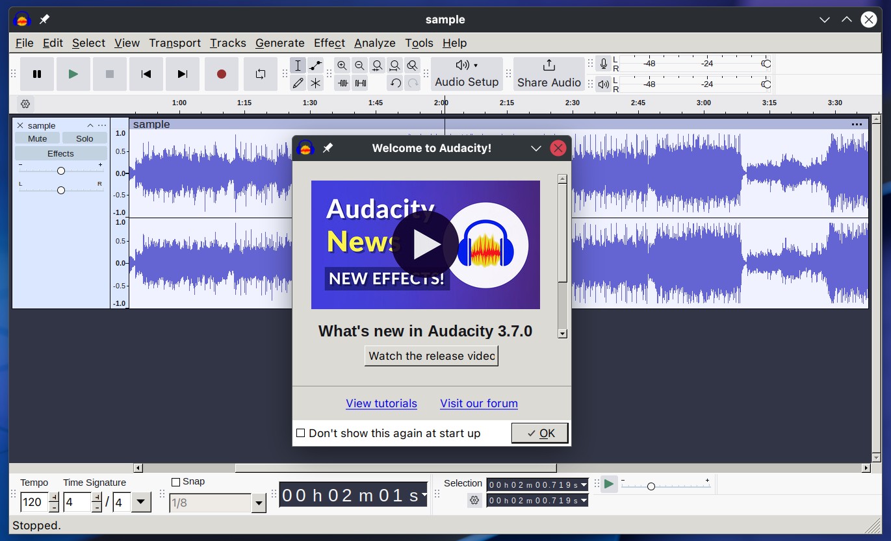Screen dimensions: 891x541
Task: Click the track pan slider
Action: pyautogui.click(x=61, y=190)
